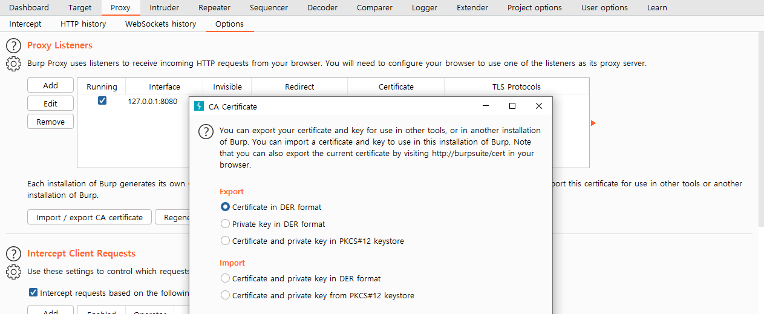This screenshot has height=314, width=764.
Task: Click Import / export CA certificate button
Action: pos(90,217)
